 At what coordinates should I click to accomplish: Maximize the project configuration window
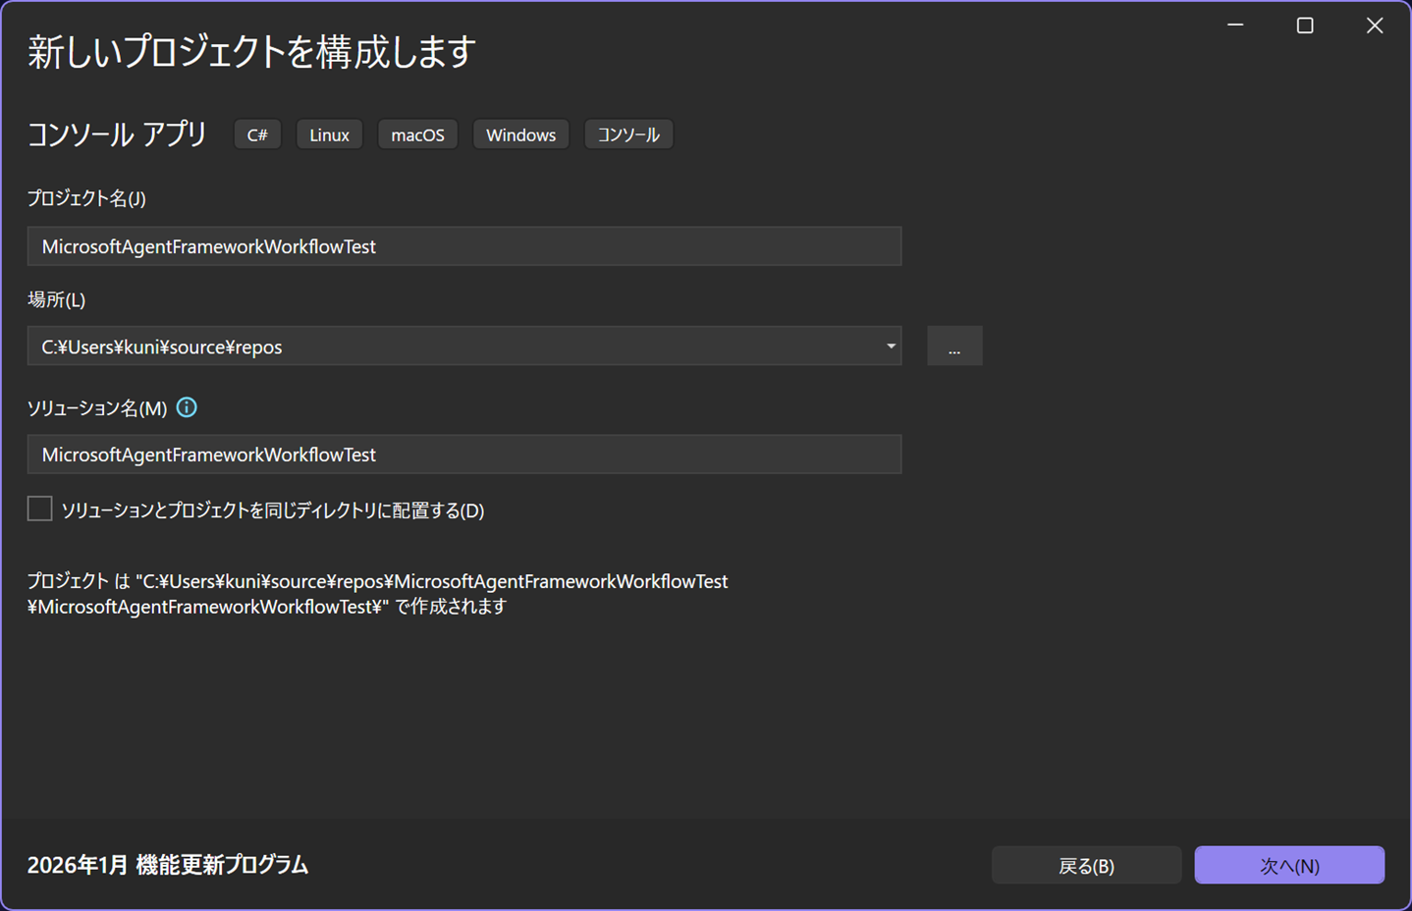pyautogui.click(x=1305, y=26)
